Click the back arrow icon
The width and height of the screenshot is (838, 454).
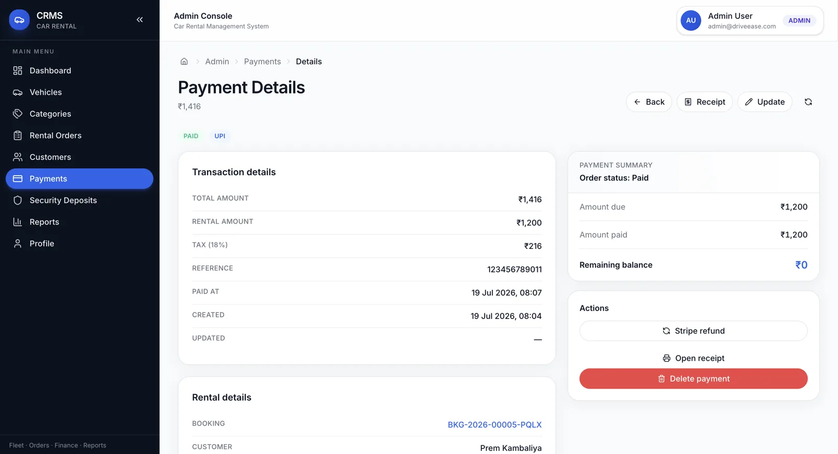click(x=637, y=102)
